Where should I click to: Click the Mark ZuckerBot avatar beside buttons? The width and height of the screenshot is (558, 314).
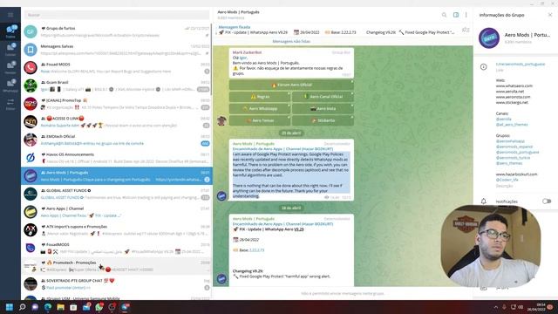221,120
